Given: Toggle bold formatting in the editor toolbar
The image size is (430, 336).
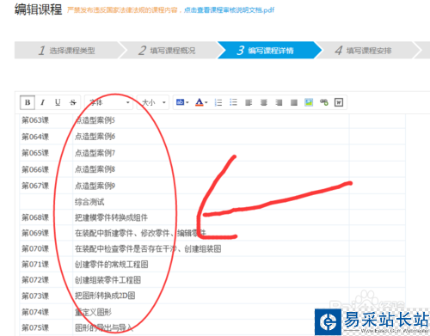Looking at the screenshot, I should 28,102.
